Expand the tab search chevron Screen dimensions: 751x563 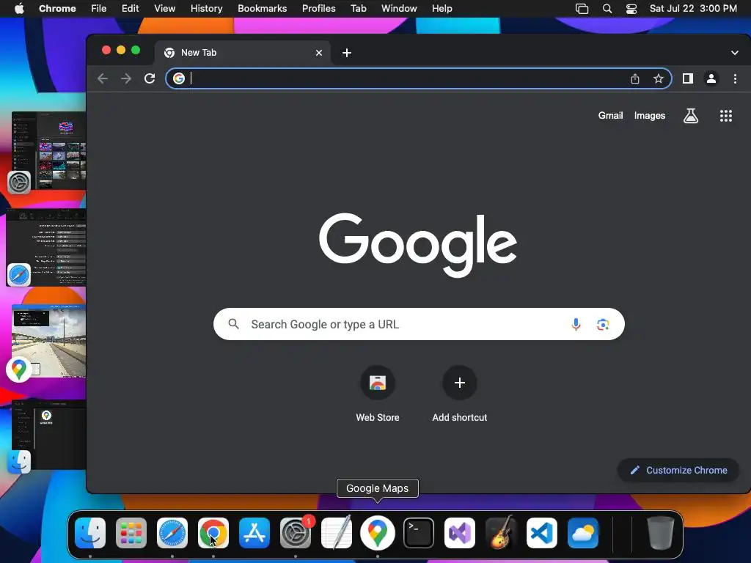(x=735, y=53)
